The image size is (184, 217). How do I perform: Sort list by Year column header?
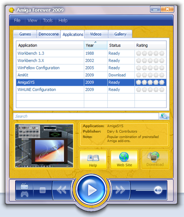click(96, 45)
